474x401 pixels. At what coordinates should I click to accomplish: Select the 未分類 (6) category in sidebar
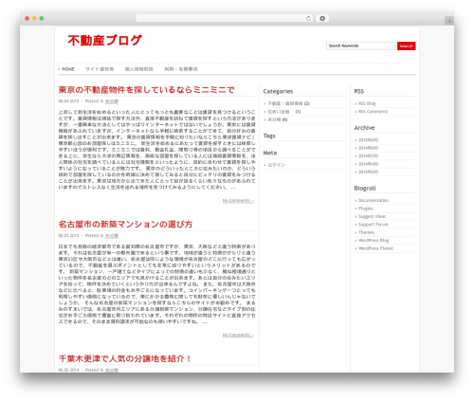click(278, 119)
